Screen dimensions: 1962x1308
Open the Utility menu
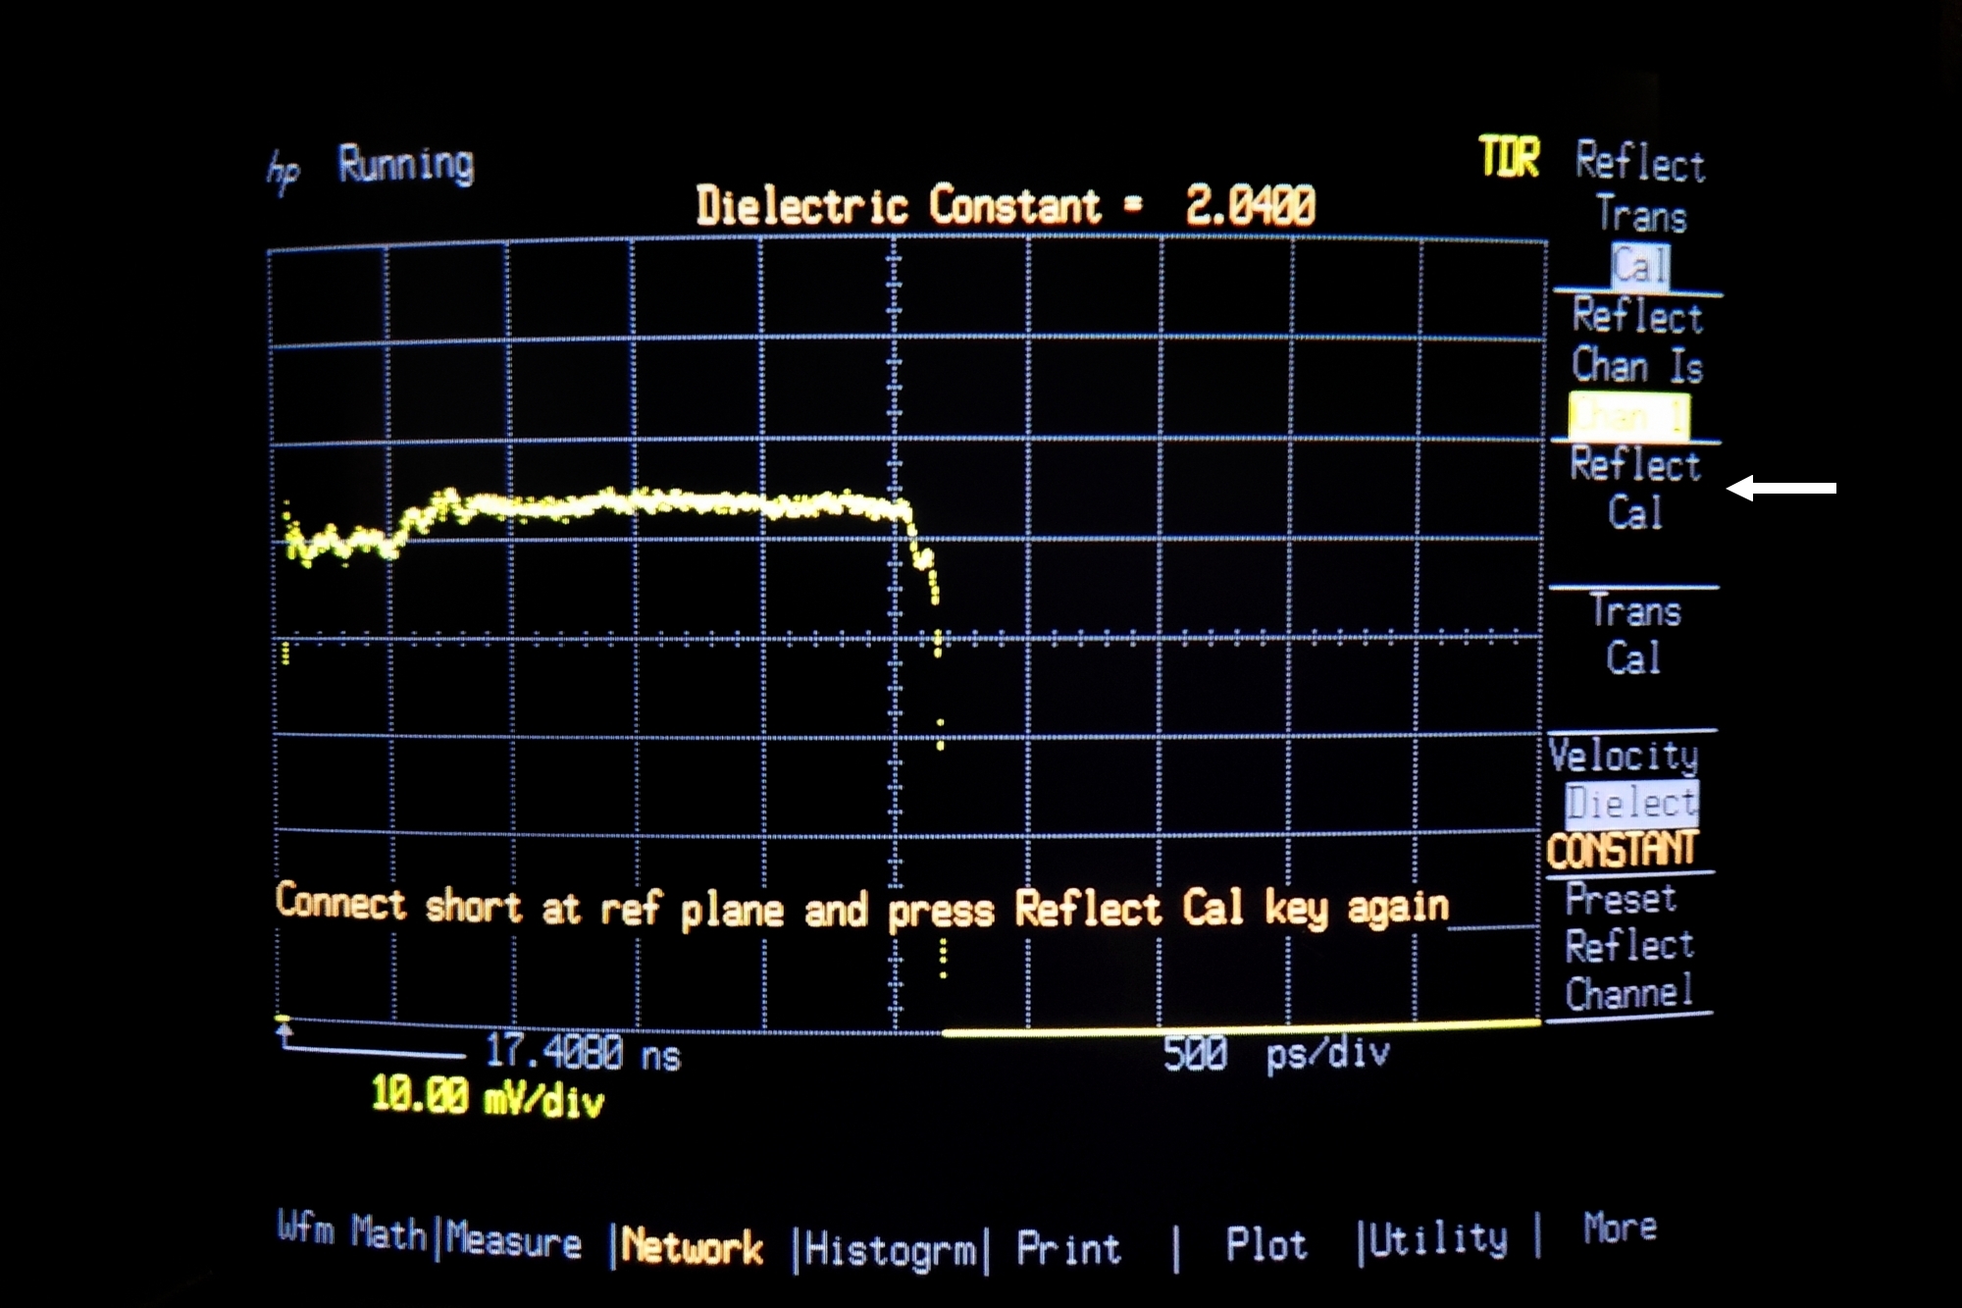click(x=1438, y=1240)
